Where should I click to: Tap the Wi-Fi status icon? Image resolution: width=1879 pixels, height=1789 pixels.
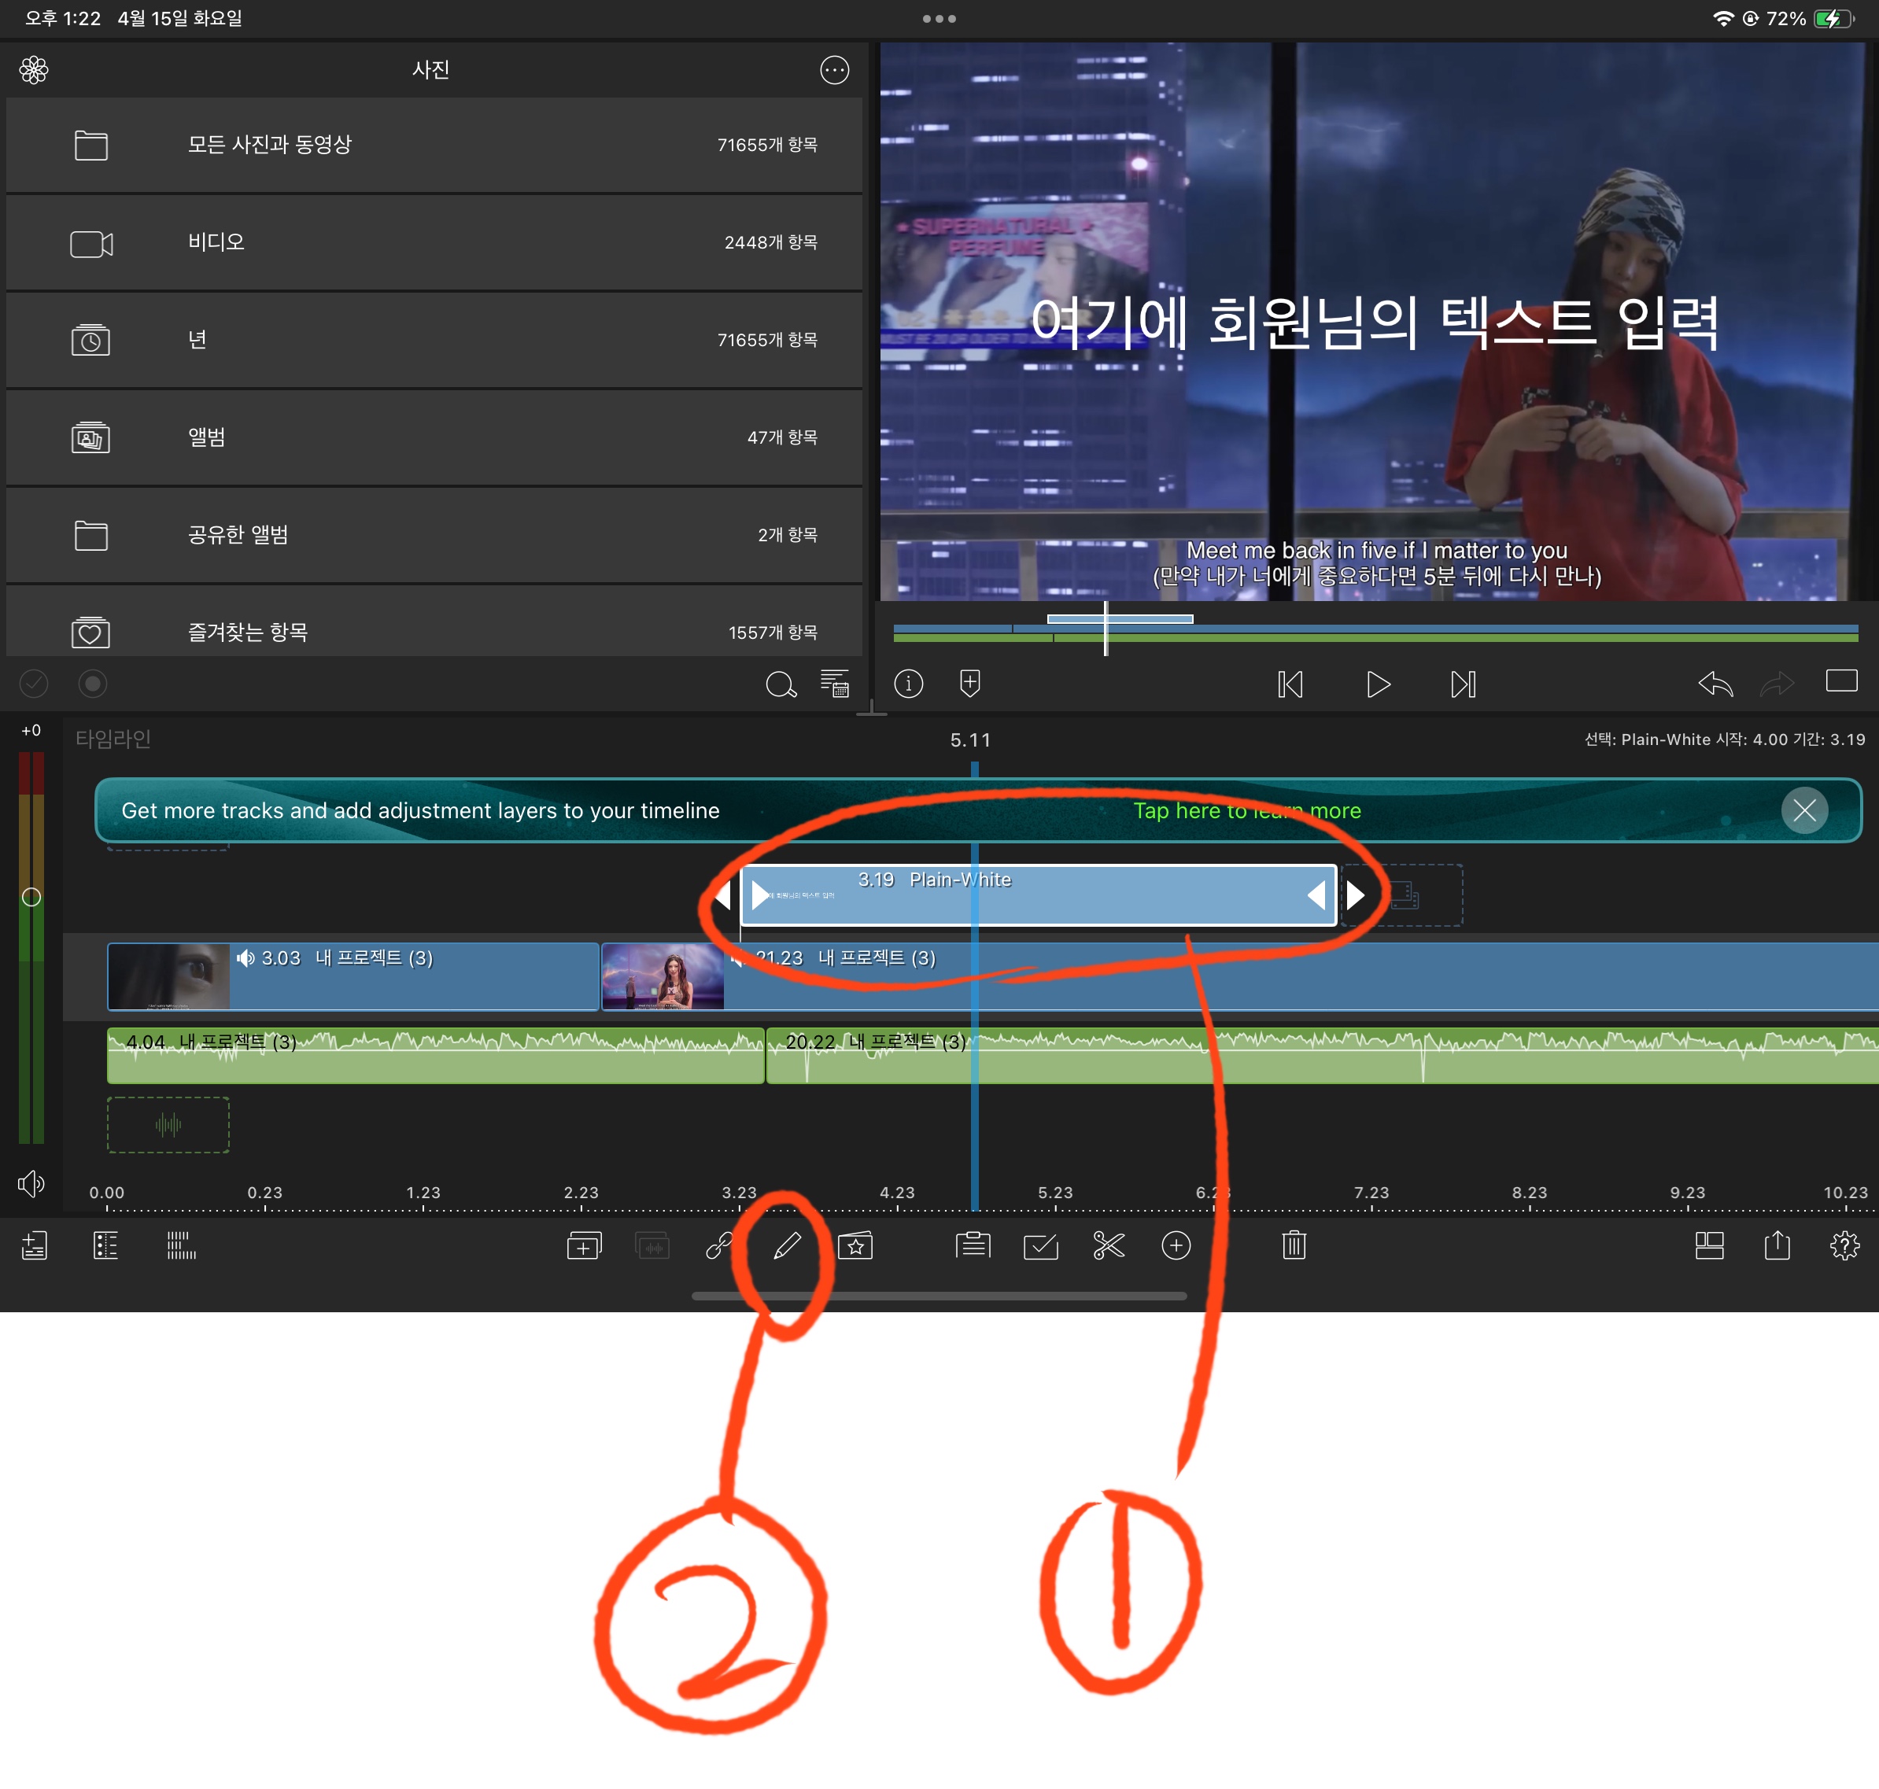point(1722,18)
